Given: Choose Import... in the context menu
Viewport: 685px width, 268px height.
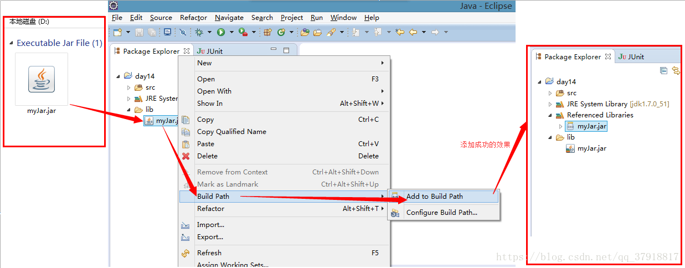Looking at the screenshot, I should pos(284,225).
